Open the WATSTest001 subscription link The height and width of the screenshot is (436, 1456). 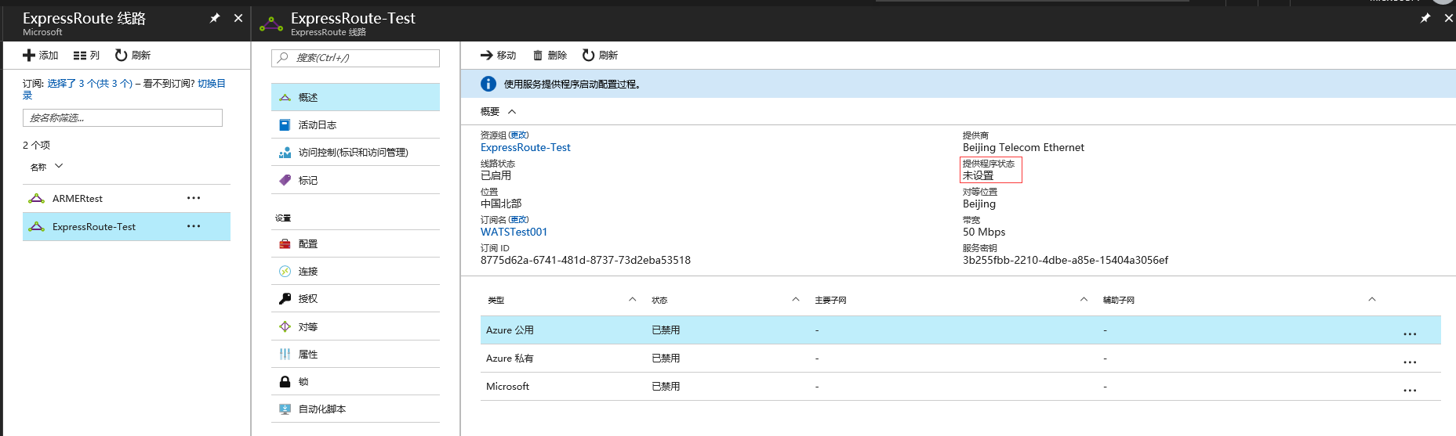tap(514, 232)
